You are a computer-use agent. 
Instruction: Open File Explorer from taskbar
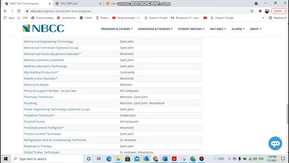pos(118,159)
